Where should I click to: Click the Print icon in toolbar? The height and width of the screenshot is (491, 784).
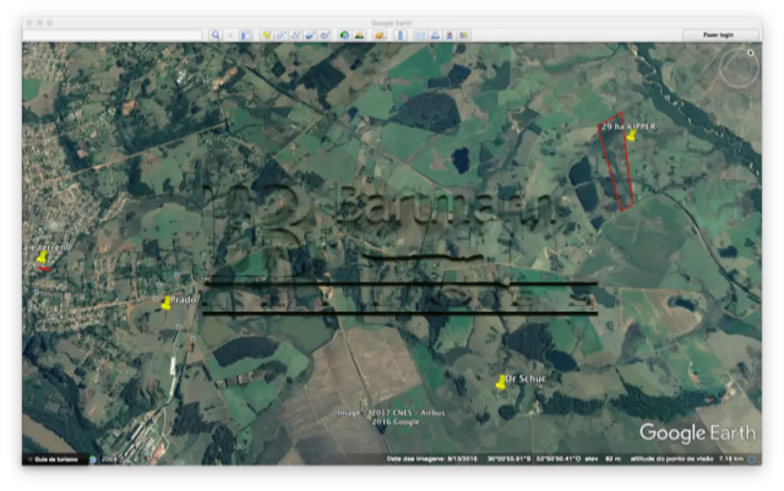(435, 35)
